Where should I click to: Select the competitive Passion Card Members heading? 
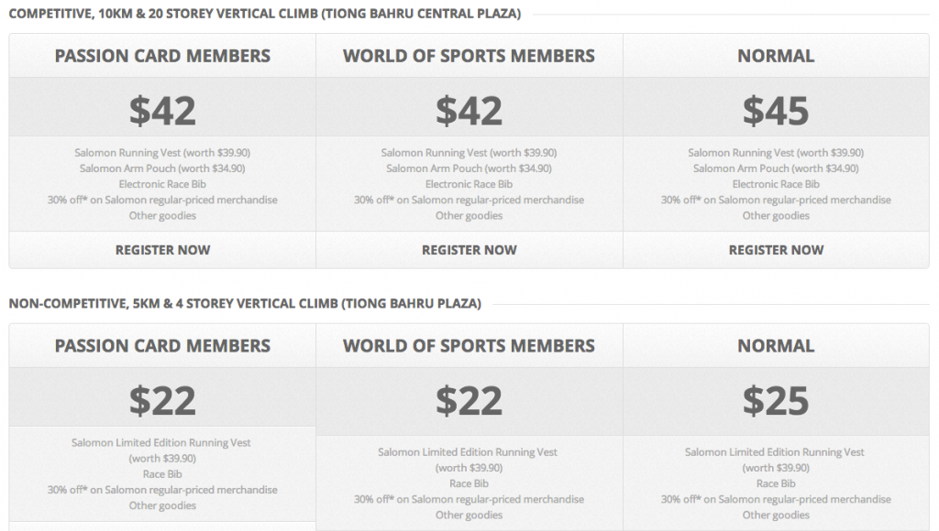coord(162,56)
